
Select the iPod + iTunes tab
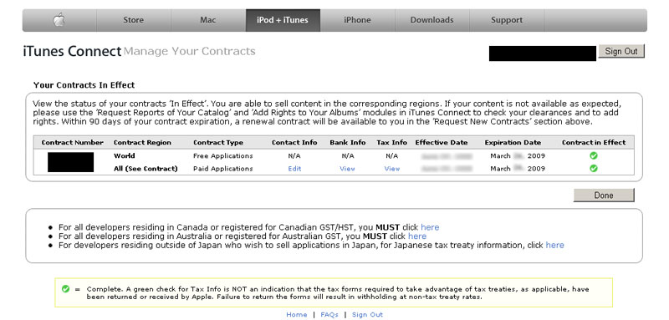[x=283, y=20]
